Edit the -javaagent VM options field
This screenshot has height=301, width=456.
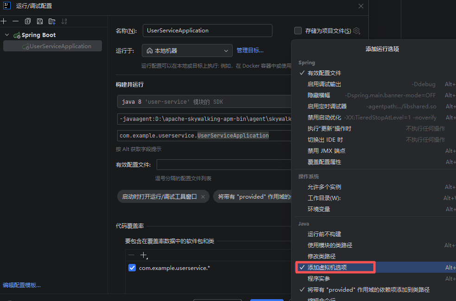(204, 119)
